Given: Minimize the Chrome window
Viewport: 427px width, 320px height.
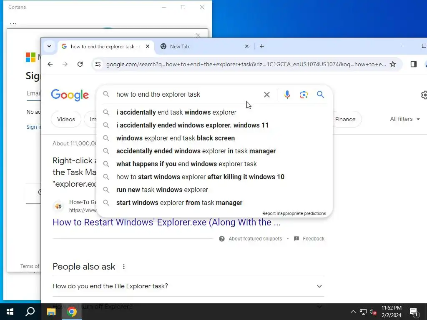Looking at the screenshot, I should (404, 46).
